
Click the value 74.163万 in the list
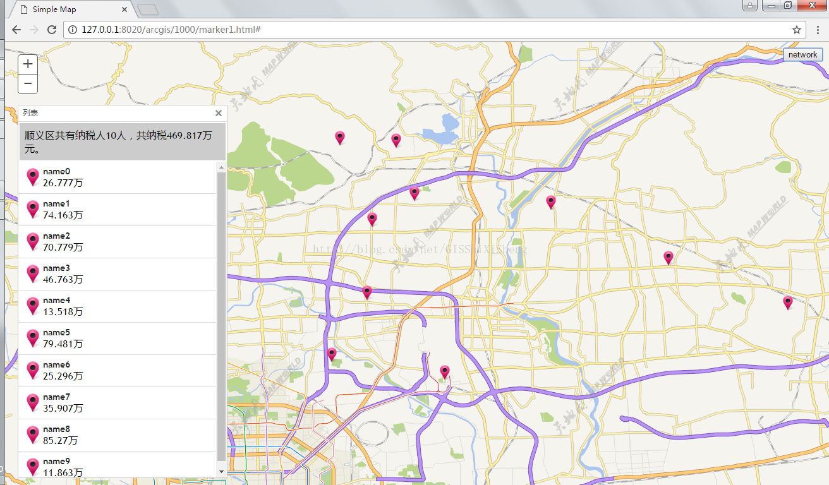[x=63, y=215]
